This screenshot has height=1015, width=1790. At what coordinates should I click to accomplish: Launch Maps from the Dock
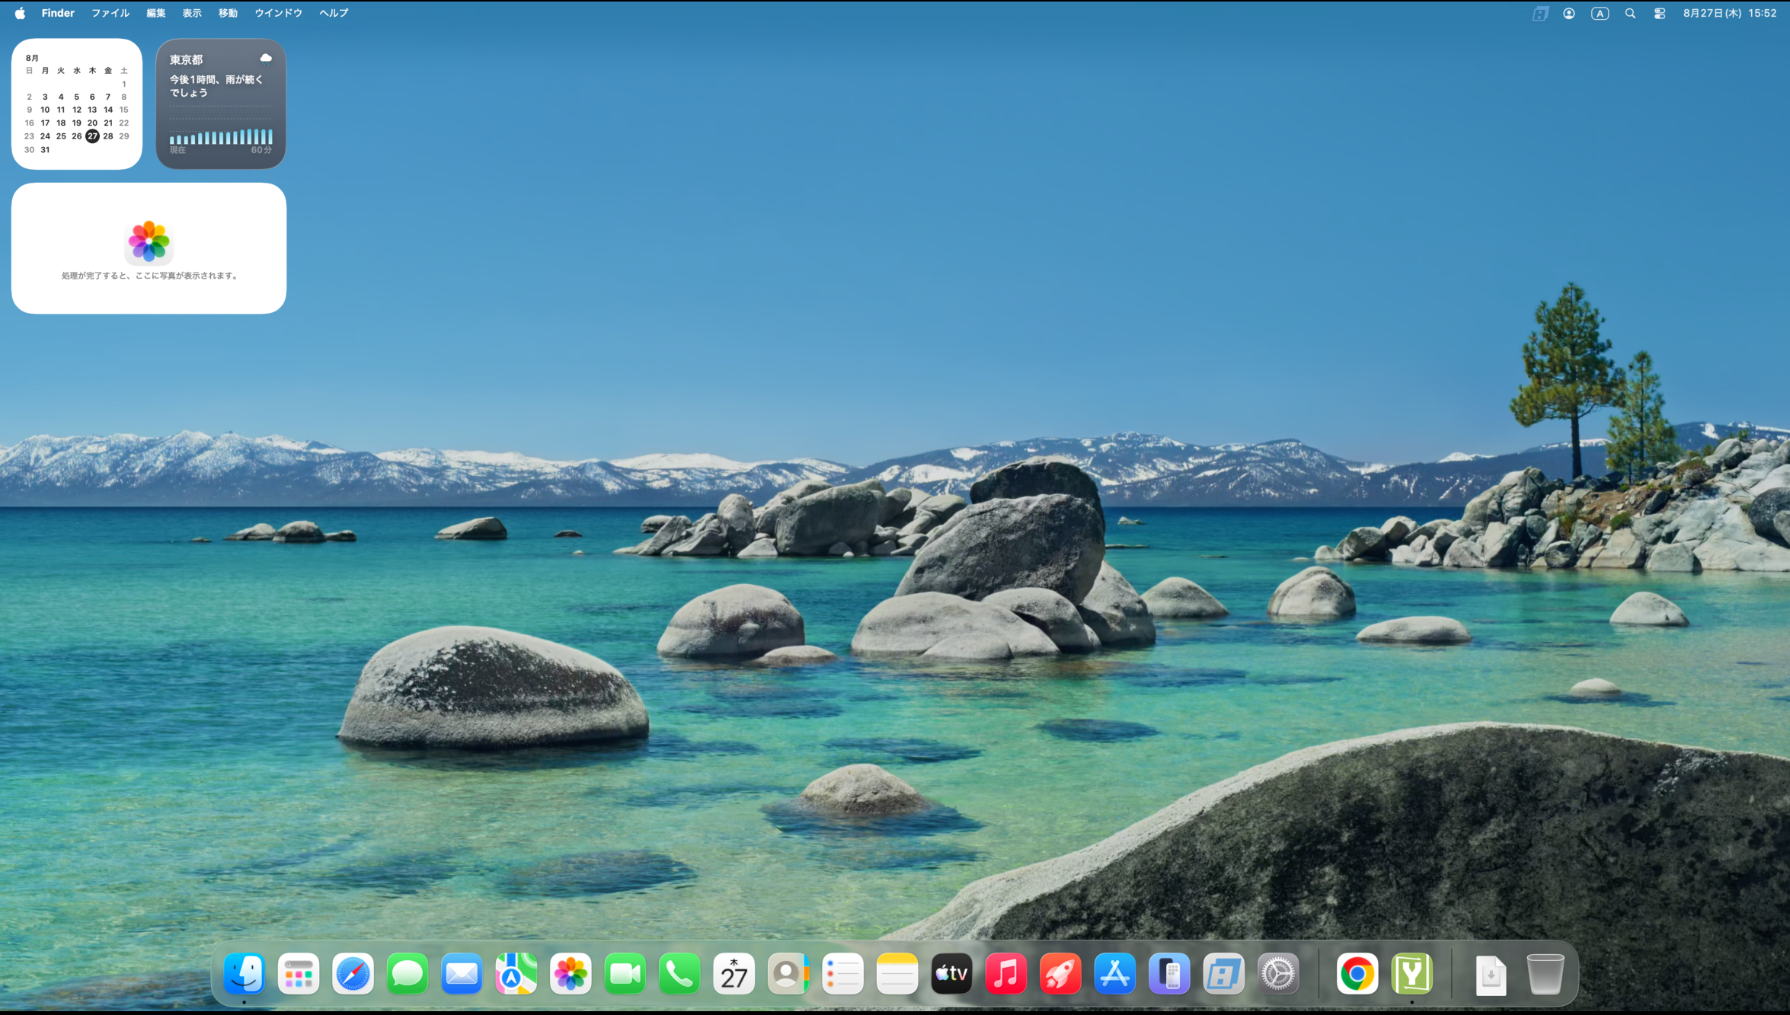click(516, 973)
